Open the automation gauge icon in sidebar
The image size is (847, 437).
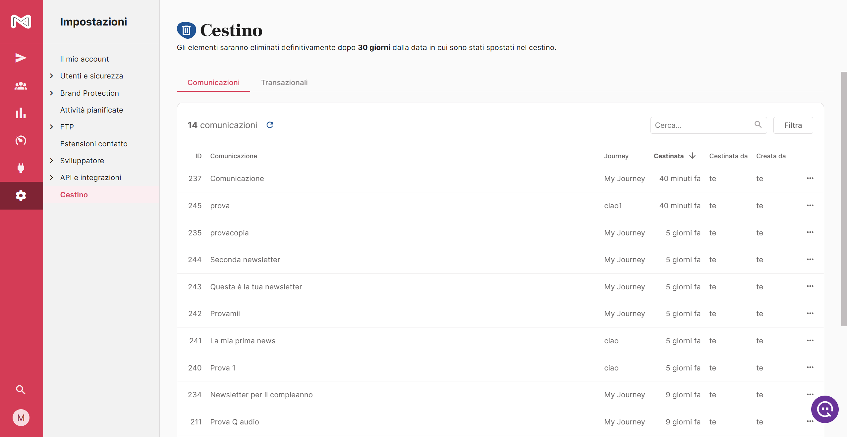[21, 140]
